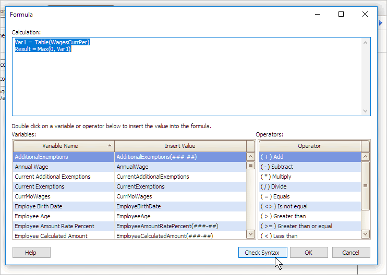Click the Operator column header

point(309,146)
